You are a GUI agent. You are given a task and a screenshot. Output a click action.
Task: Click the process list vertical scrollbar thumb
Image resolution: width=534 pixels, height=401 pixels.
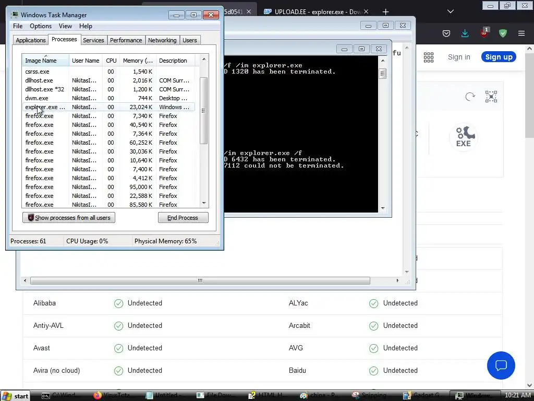pos(204,111)
